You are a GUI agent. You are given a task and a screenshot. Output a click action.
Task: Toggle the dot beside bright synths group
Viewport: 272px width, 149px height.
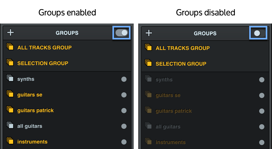[x=124, y=79]
